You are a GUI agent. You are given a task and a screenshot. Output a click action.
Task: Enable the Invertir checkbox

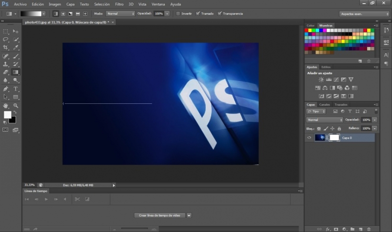tap(178, 14)
